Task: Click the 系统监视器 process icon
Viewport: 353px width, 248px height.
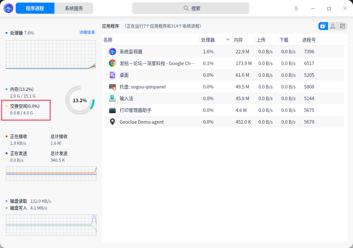Action: tap(112, 51)
